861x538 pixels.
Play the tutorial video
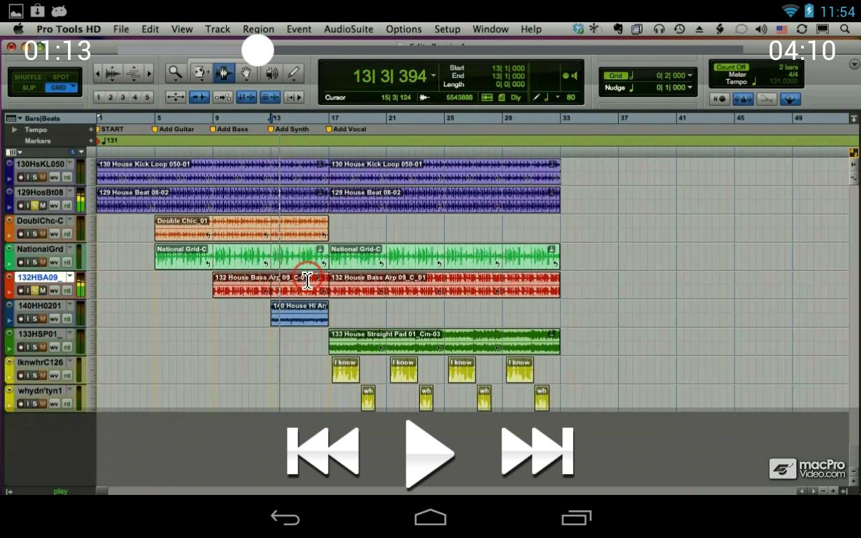pyautogui.click(x=429, y=453)
